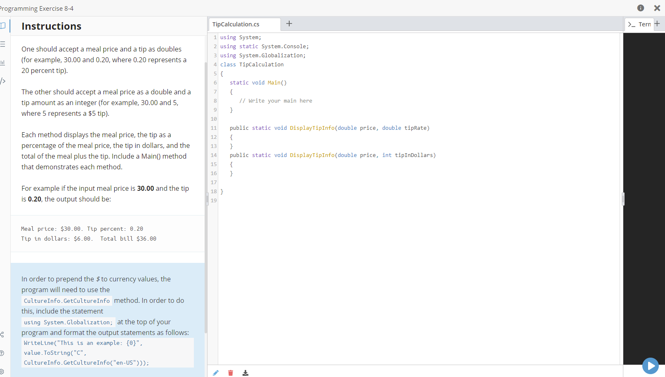Edit the file using the pencil icon
Viewport: 665px width, 377px height.
click(x=216, y=372)
